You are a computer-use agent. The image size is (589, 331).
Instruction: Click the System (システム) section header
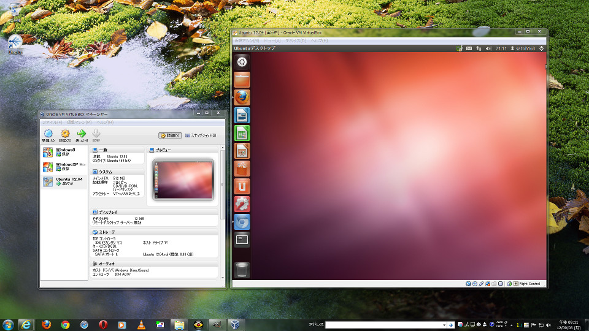point(117,172)
